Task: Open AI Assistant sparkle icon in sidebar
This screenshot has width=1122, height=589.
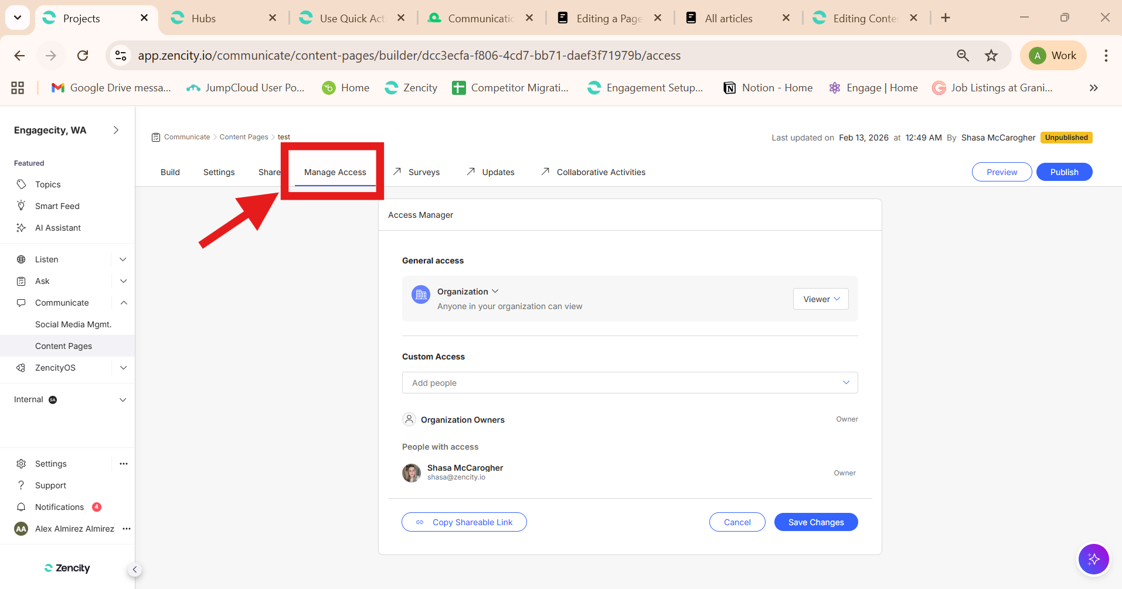Action: [x=21, y=228]
